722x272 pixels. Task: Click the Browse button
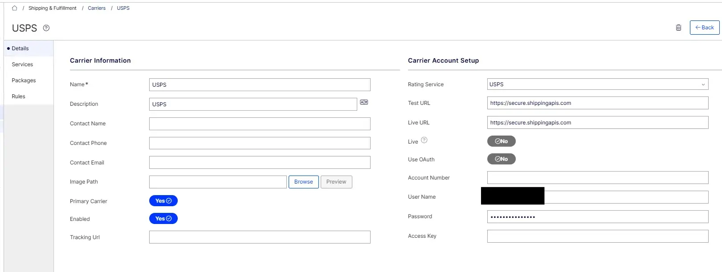pos(304,182)
